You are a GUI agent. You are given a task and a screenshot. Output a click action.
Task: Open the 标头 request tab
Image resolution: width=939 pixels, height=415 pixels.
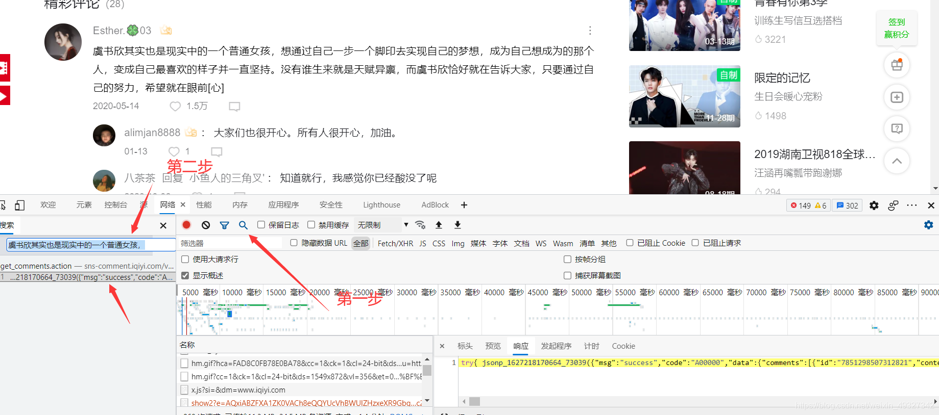[x=465, y=346]
